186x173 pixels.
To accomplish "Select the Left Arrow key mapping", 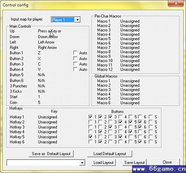I will tap(46, 42).
